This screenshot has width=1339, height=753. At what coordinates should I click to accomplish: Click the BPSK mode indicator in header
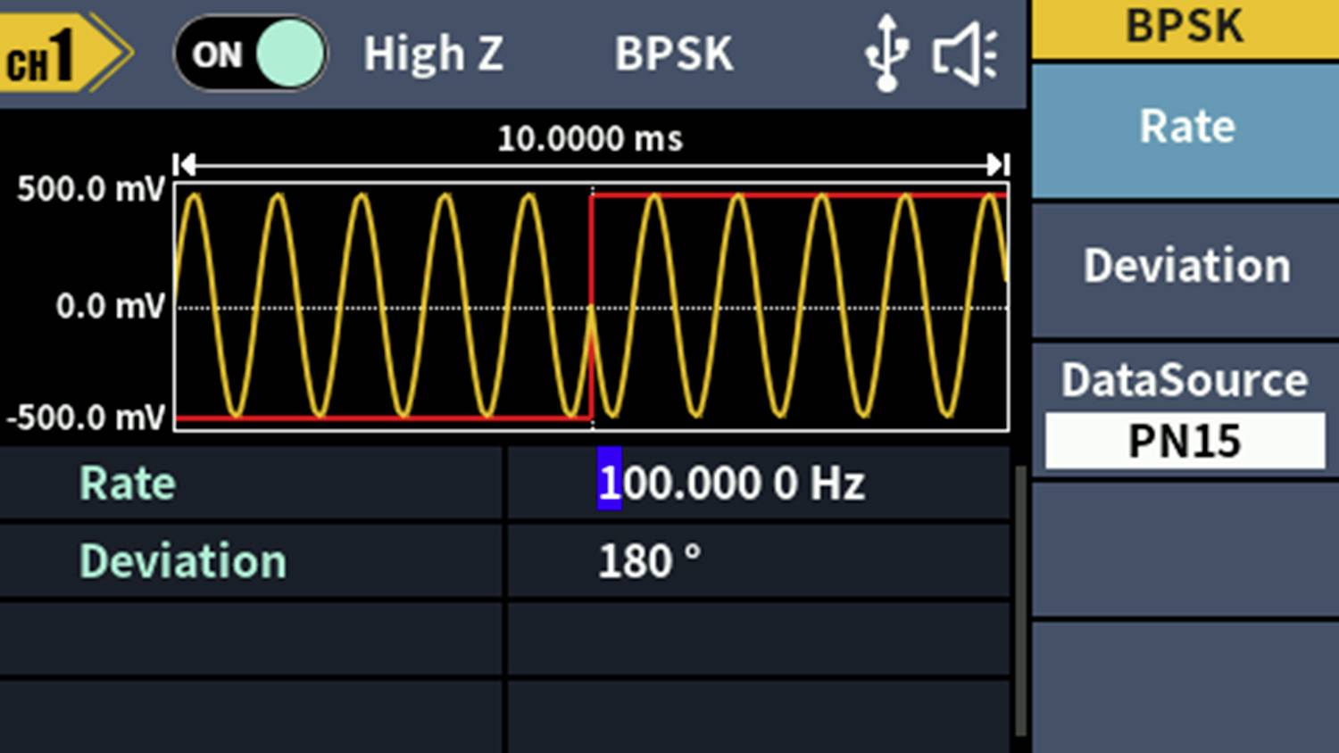674,54
